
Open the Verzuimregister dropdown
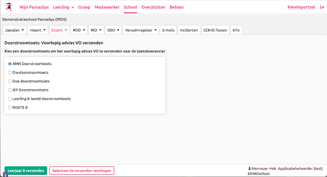141,30
